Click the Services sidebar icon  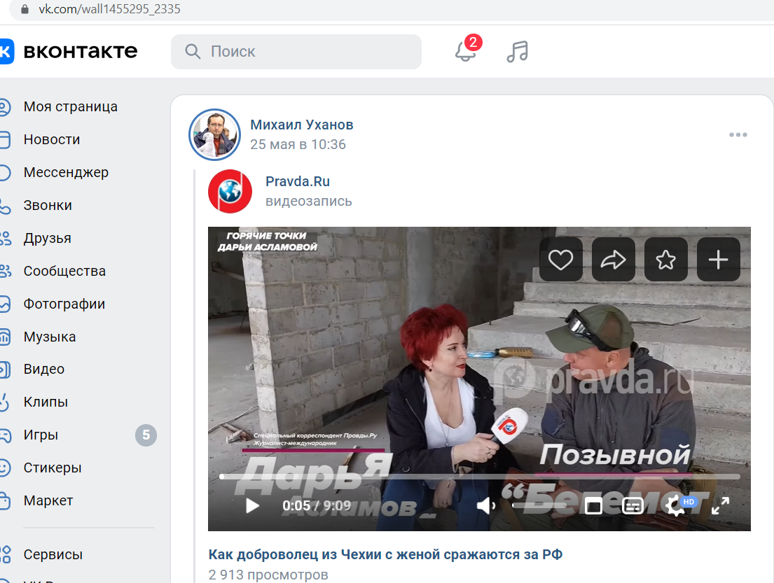tap(5, 554)
